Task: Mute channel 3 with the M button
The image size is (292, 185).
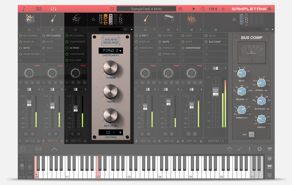Action: [79, 134]
